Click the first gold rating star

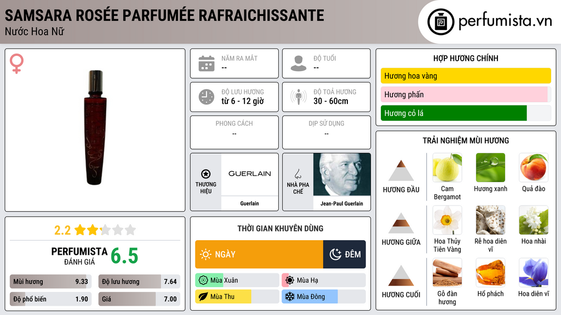(80, 230)
